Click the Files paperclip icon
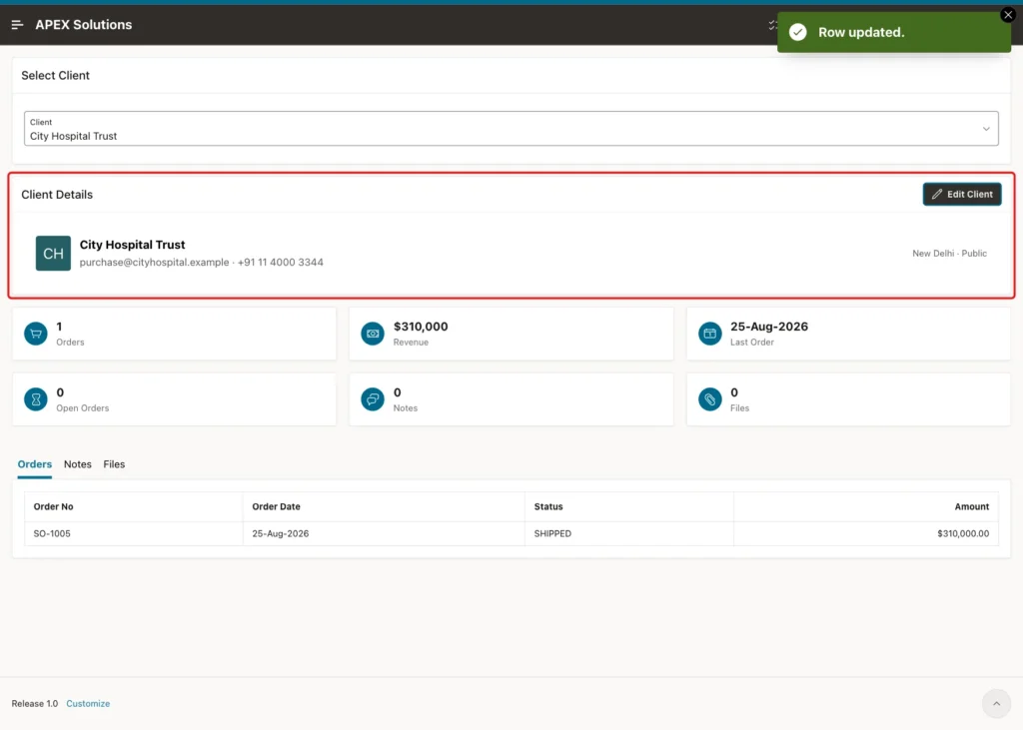The image size is (1023, 730). click(710, 399)
